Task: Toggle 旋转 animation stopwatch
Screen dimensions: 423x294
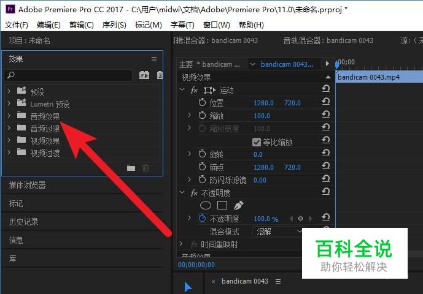Action: 202,154
